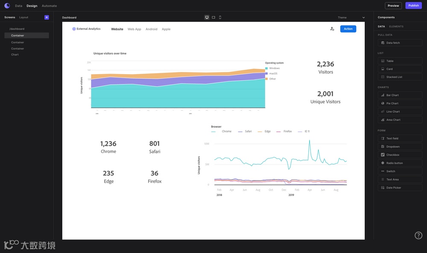Switch to DATA components tab
The image size is (427, 253).
[x=381, y=26]
